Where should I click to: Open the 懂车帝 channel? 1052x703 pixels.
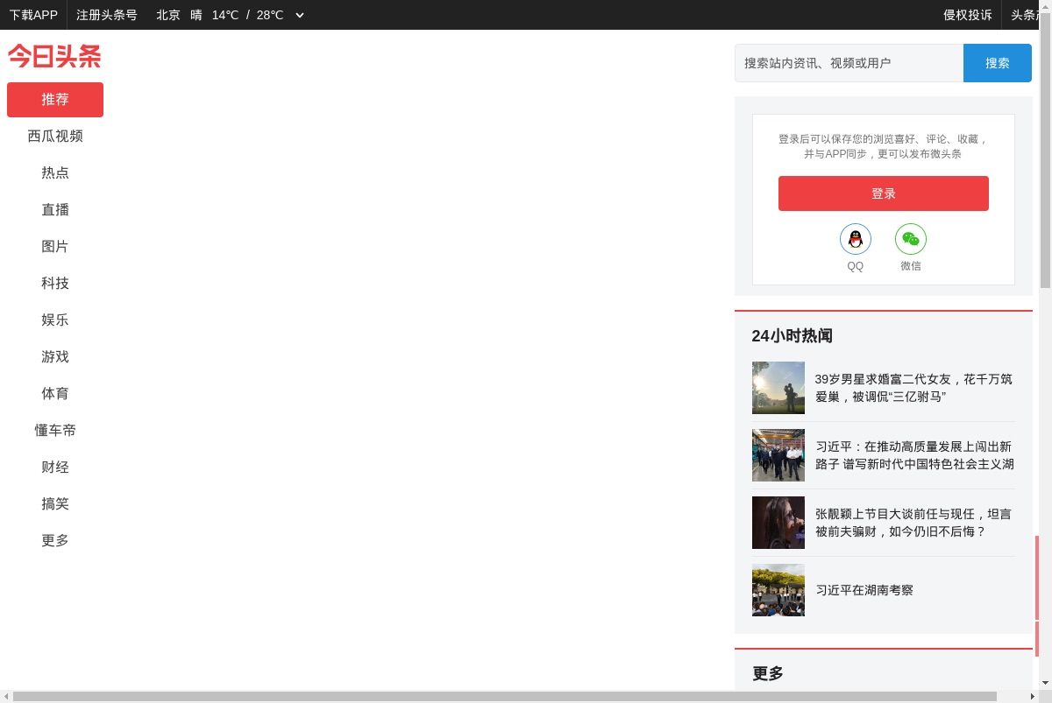click(55, 431)
